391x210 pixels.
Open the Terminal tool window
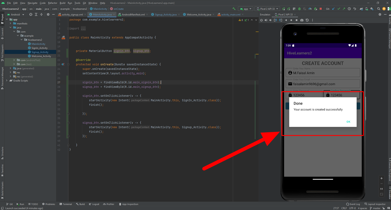(x=65, y=204)
